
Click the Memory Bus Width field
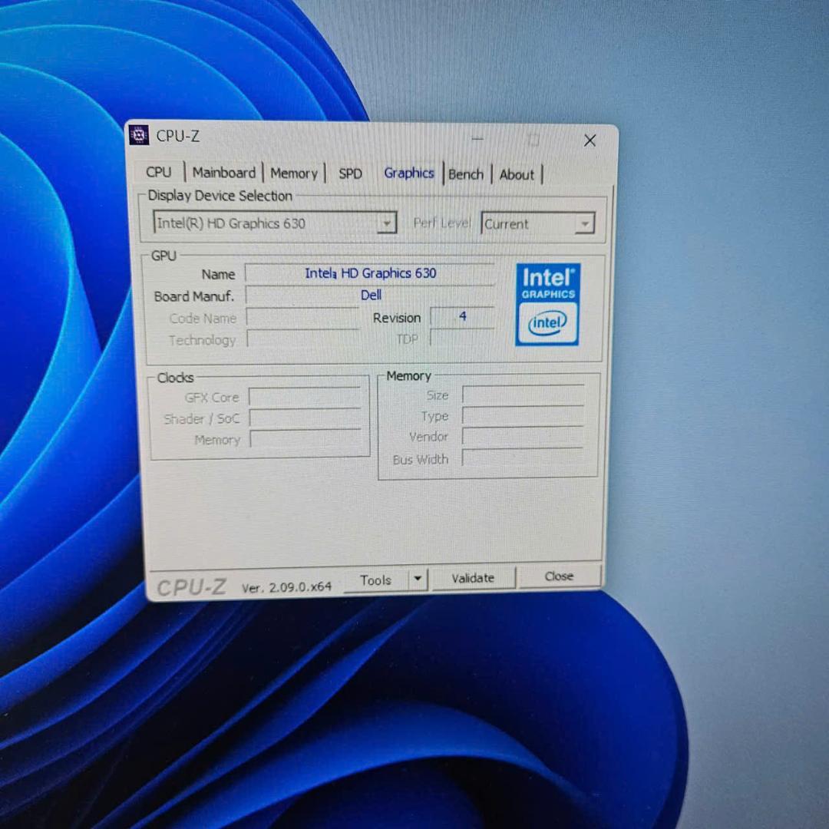tap(523, 457)
